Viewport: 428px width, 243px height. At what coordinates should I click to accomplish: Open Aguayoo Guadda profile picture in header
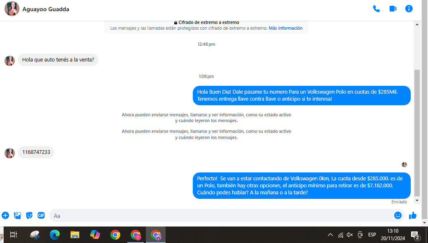[12, 9]
